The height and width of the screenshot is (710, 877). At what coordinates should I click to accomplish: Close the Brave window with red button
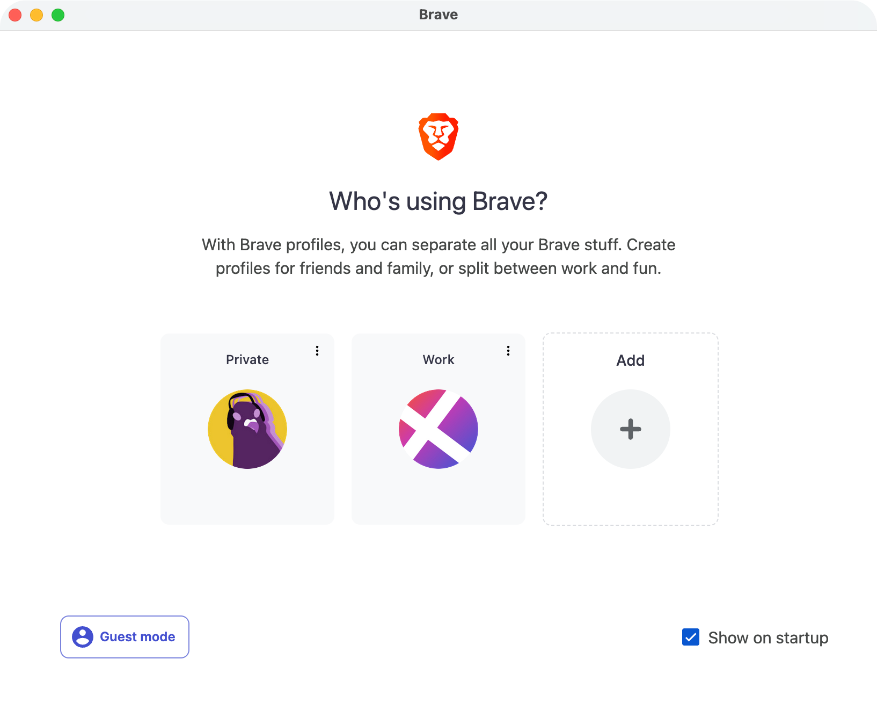[x=15, y=15]
